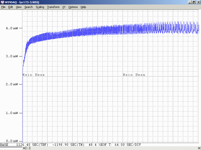
Task: Open the Transform menu
Action: point(53,7)
